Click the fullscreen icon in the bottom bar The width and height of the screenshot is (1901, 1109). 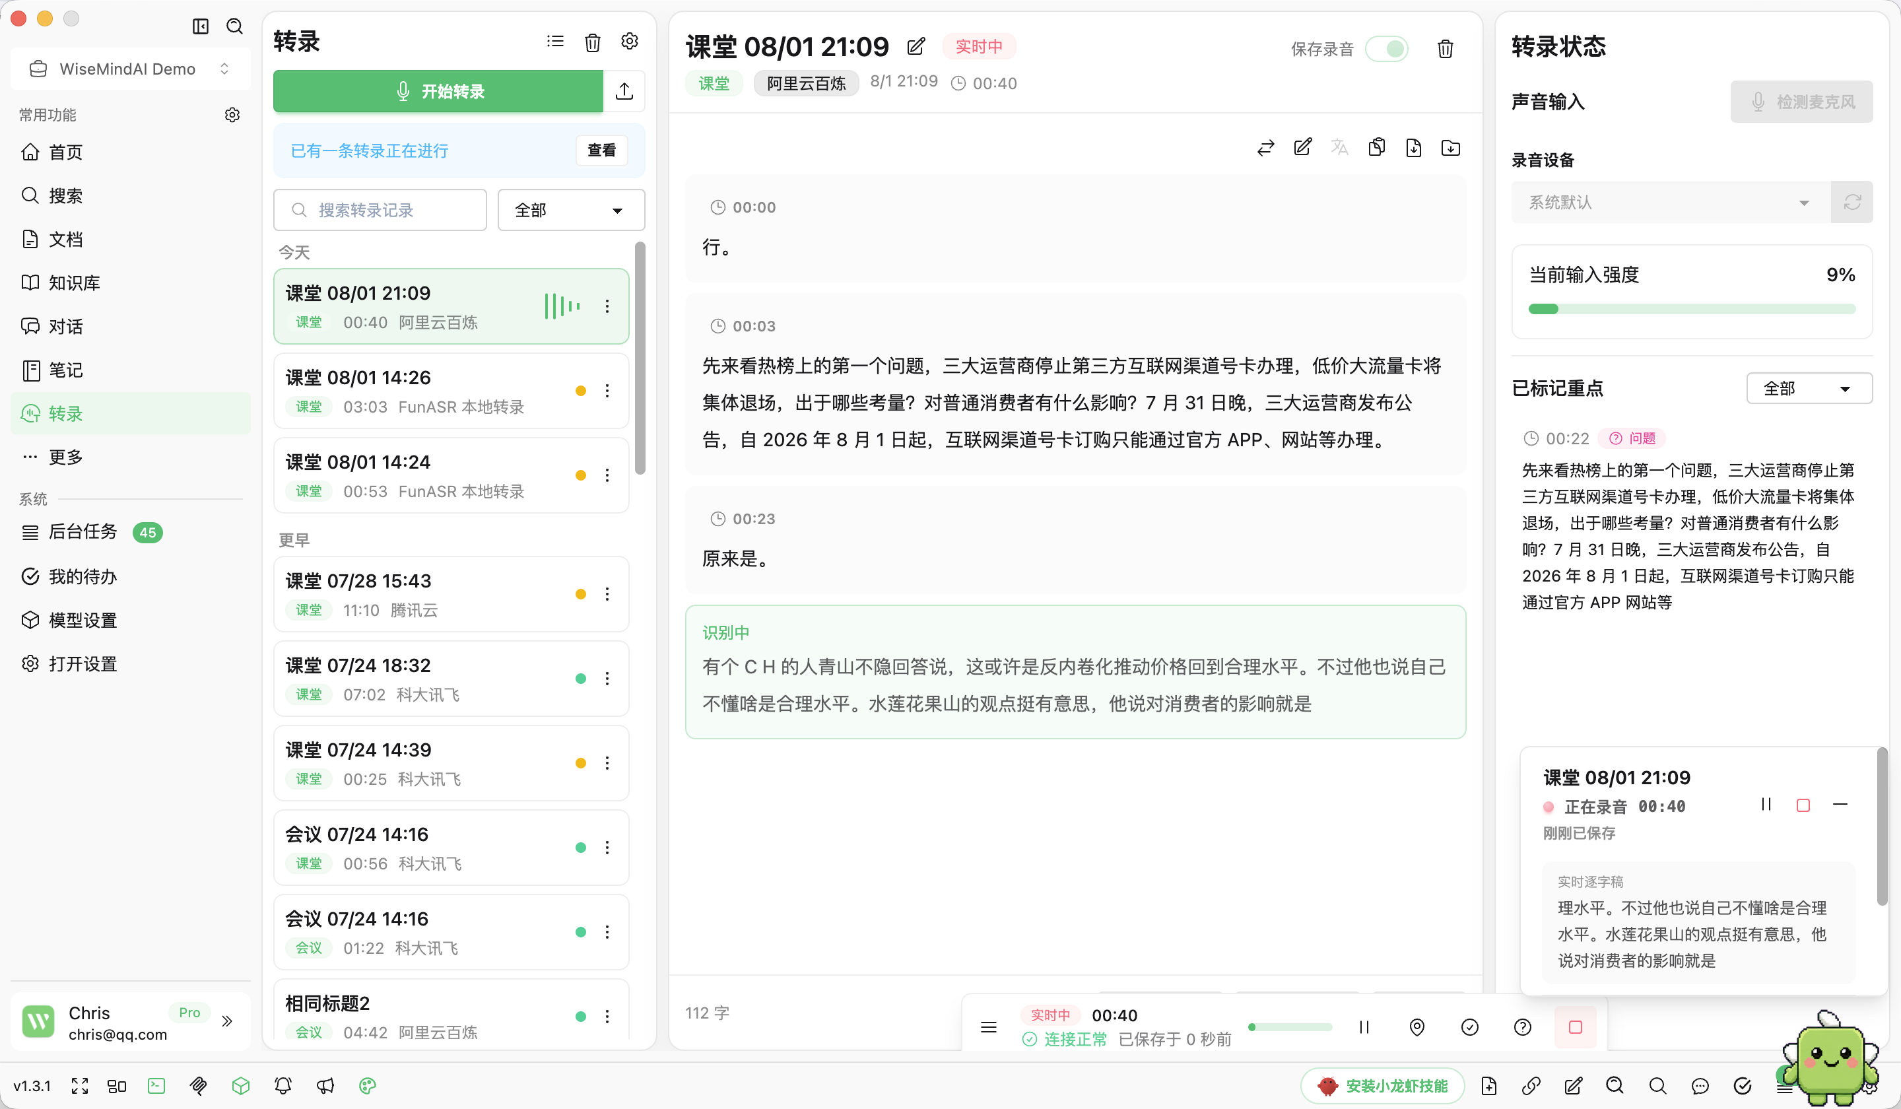pyautogui.click(x=80, y=1086)
